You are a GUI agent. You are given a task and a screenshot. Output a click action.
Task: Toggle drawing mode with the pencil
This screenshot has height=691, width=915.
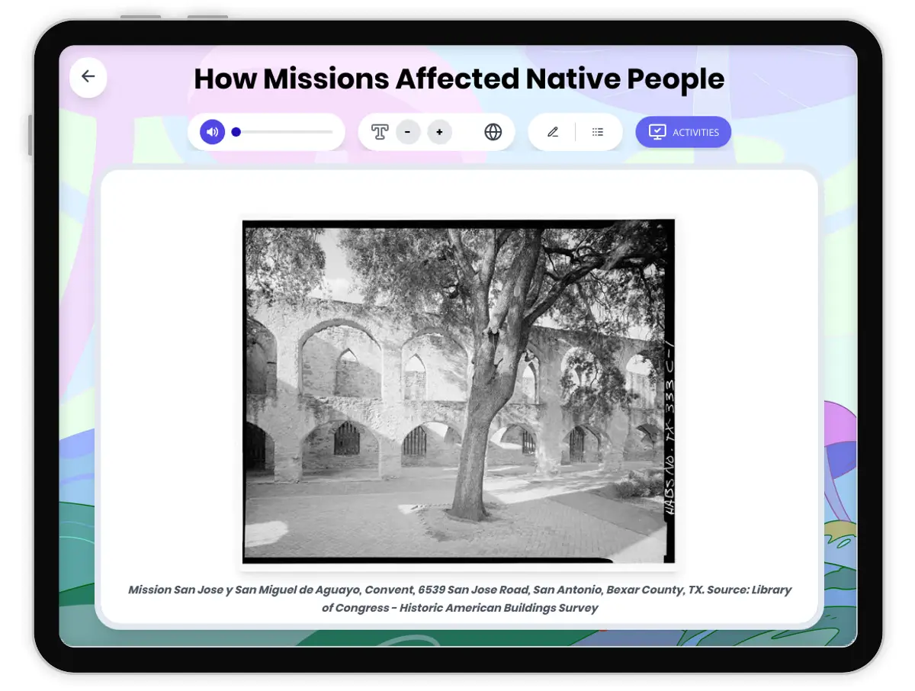coord(553,131)
